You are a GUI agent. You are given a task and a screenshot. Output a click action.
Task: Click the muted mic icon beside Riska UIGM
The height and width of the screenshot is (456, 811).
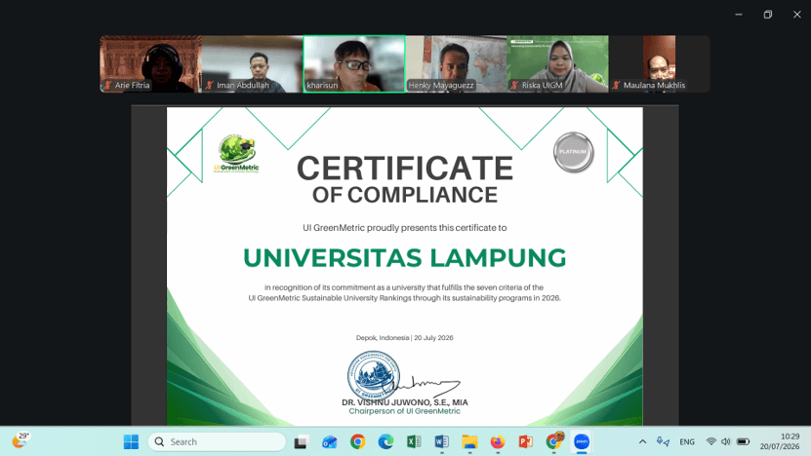514,85
